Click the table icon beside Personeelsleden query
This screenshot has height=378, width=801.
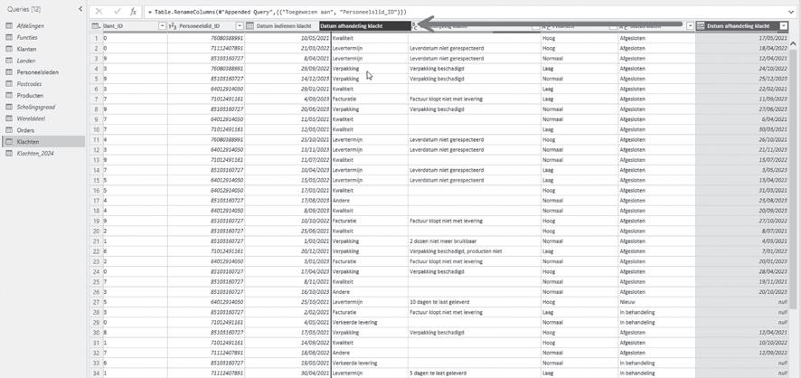pos(9,72)
